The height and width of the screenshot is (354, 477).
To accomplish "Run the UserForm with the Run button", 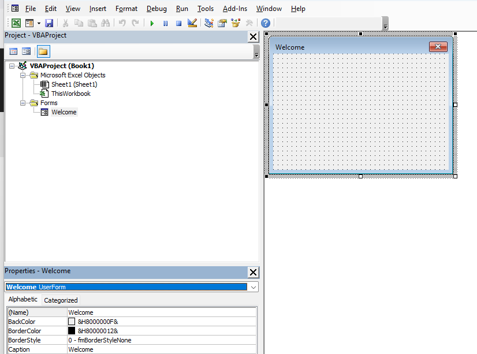I will [x=151, y=23].
